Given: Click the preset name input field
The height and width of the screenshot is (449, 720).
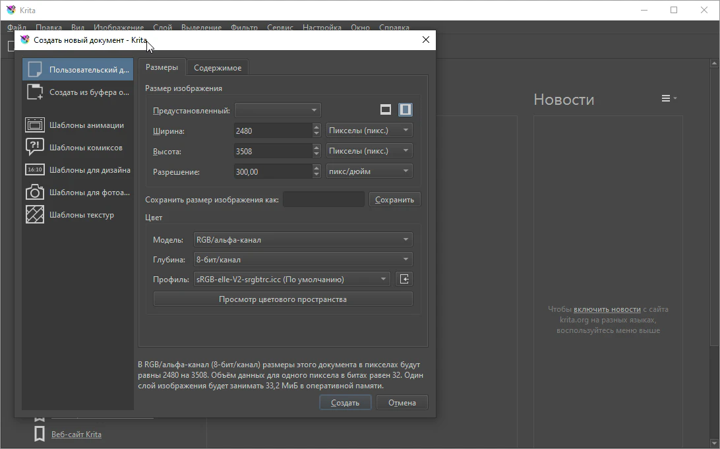Looking at the screenshot, I should click(x=323, y=200).
